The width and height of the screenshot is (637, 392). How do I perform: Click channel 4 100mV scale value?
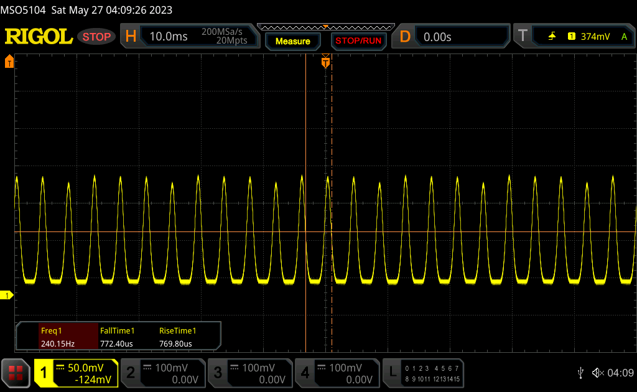[x=346, y=368]
